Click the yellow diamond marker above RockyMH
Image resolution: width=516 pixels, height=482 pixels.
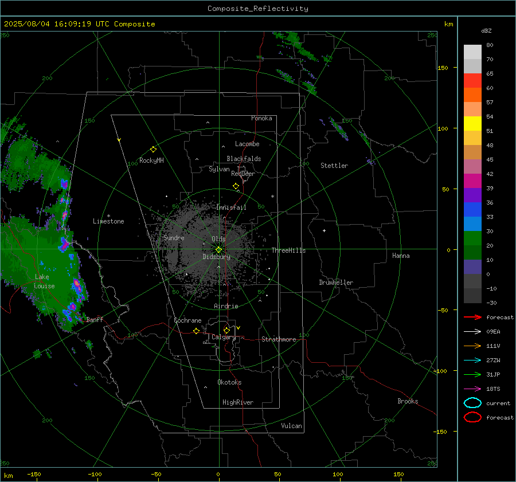[153, 150]
